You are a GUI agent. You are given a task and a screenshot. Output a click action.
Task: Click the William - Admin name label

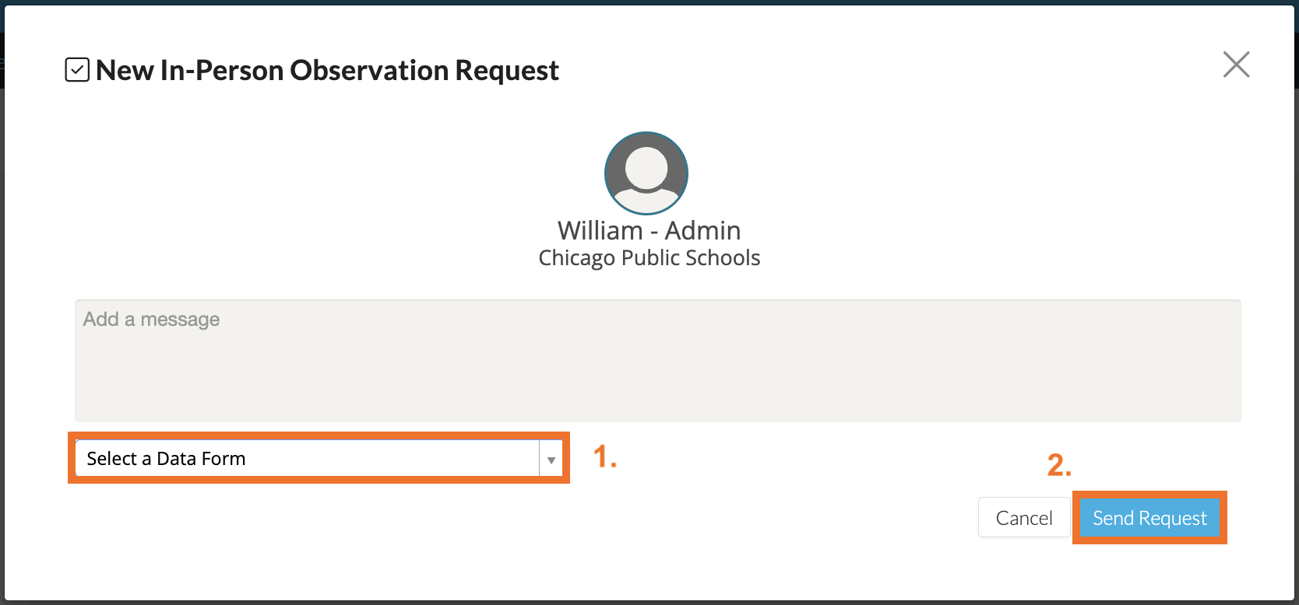pyautogui.click(x=649, y=231)
